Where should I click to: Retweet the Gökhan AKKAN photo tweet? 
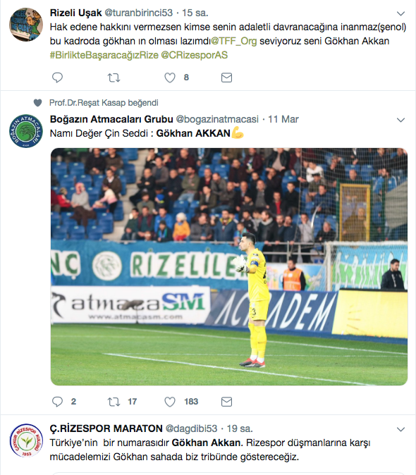pos(114,402)
